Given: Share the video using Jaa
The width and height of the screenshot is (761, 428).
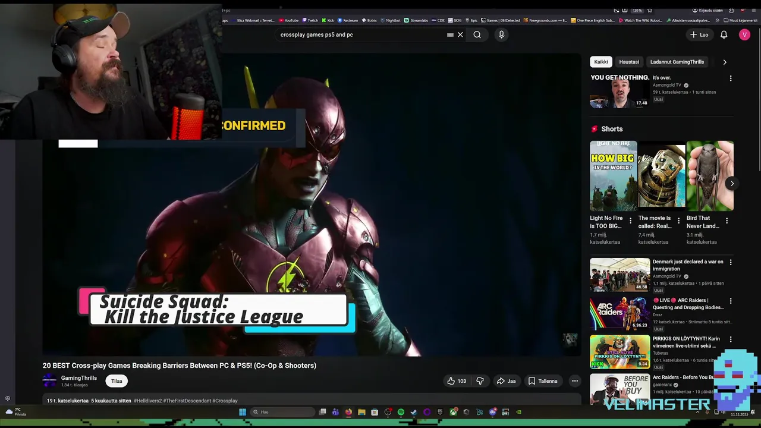Looking at the screenshot, I should coord(506,381).
